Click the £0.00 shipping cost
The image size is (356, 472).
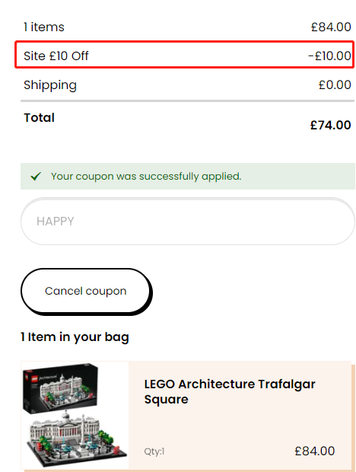pos(335,85)
